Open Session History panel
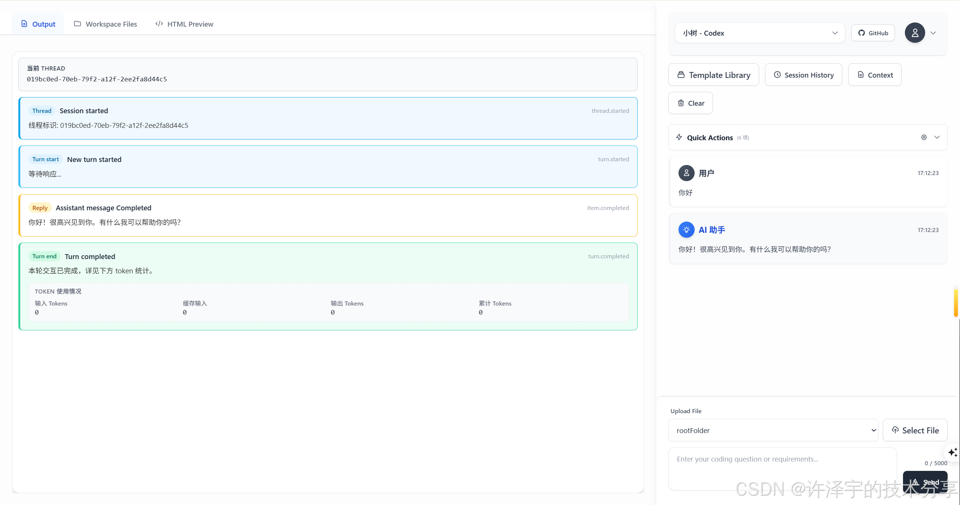 coord(803,75)
